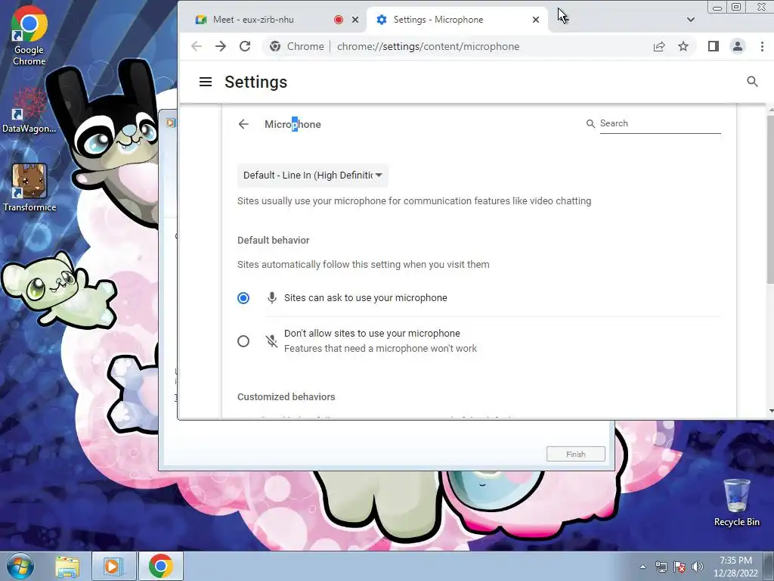Click the Sites automatically follow this setting text
This screenshot has height=581, width=774.
tap(364, 264)
